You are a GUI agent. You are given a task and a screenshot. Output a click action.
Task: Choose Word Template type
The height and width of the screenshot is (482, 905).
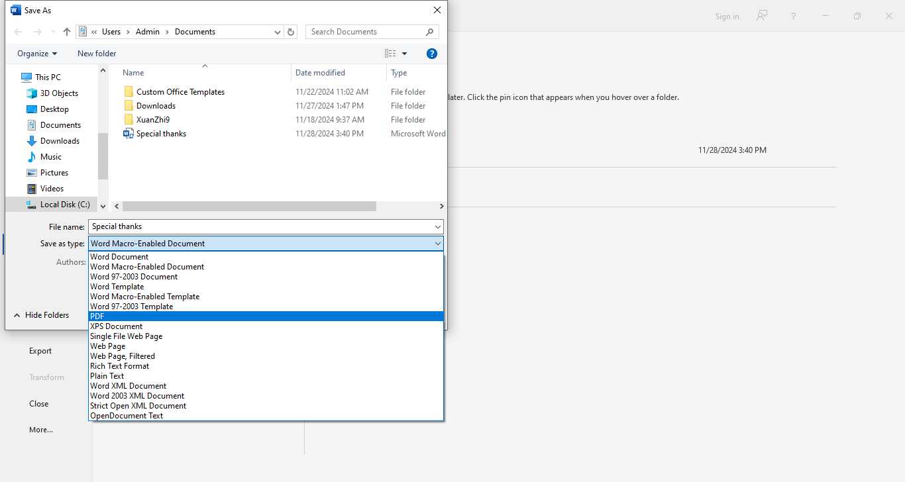coord(266,287)
